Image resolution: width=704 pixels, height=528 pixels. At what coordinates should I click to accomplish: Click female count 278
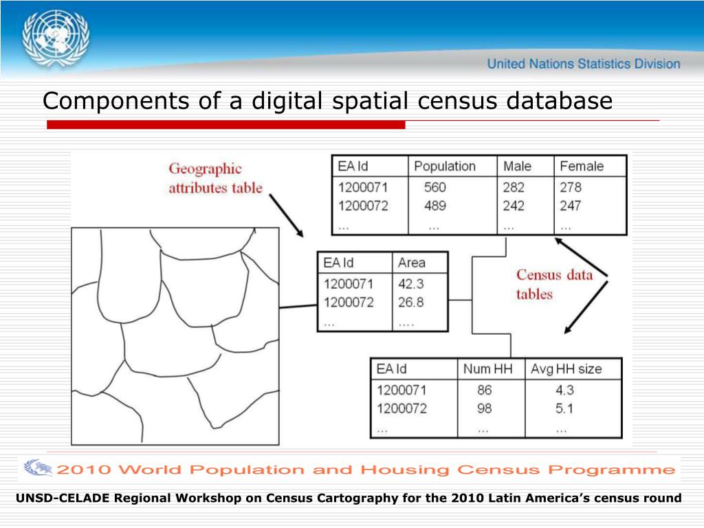570,187
